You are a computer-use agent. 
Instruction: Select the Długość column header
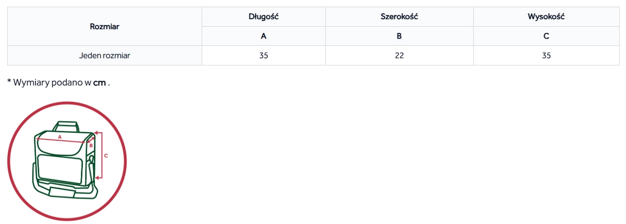pos(263,17)
